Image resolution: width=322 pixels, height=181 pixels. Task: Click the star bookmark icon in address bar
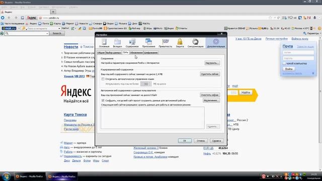[270, 18]
